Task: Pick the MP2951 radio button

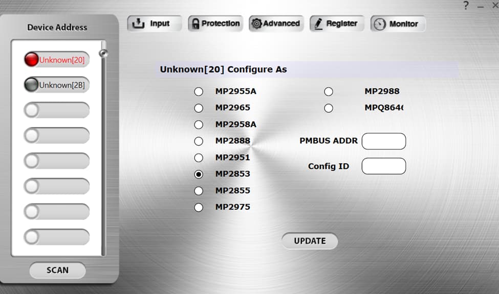Action: 199,158
